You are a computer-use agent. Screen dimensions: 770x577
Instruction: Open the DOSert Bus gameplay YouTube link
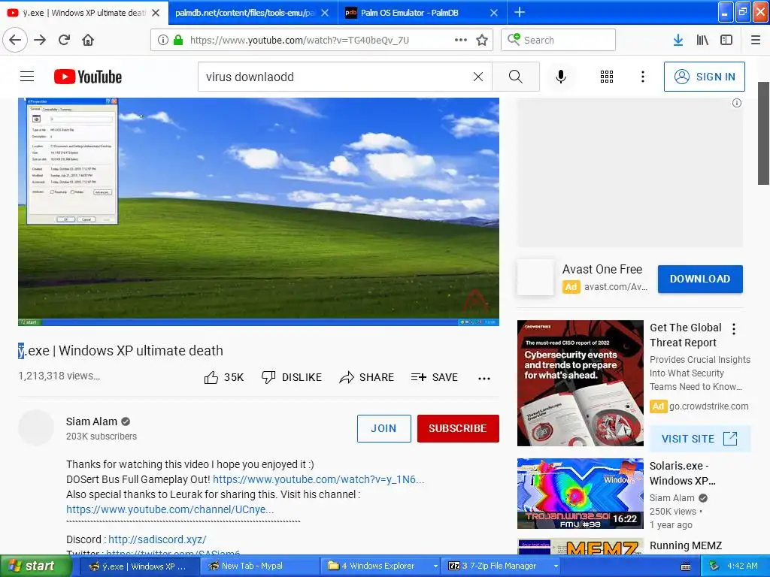point(318,479)
